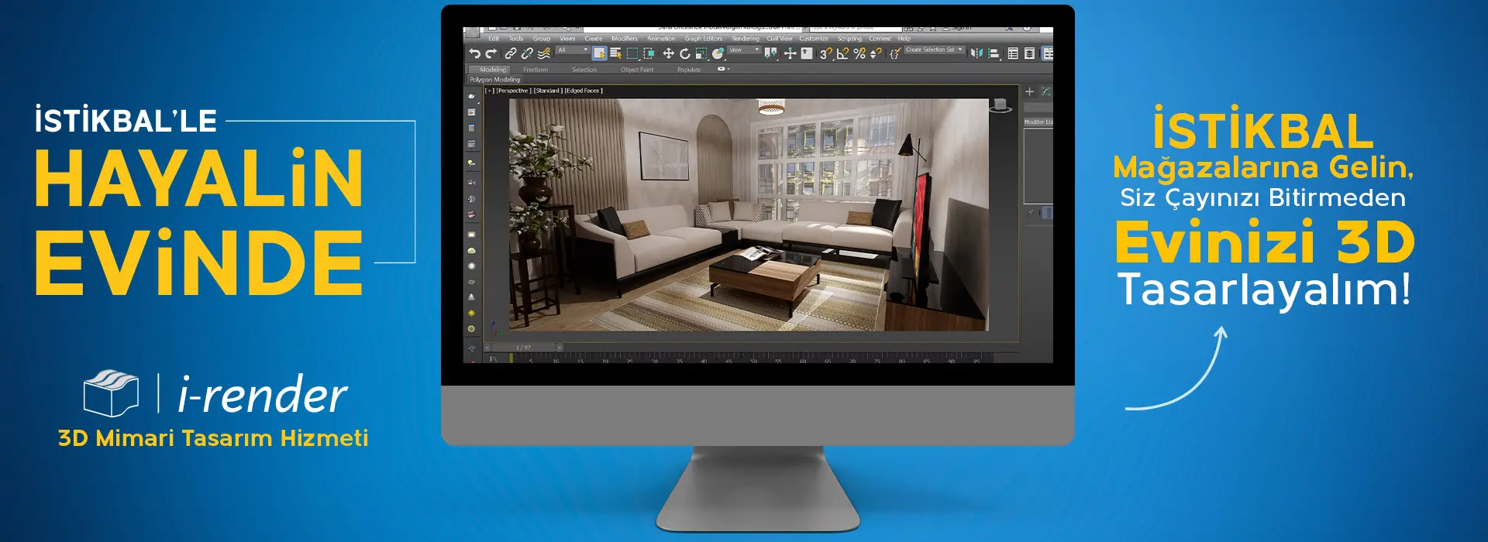Screen dimensions: 1488x542
Task: Expand the Polygon Modeling panel
Action: pyautogui.click(x=494, y=80)
